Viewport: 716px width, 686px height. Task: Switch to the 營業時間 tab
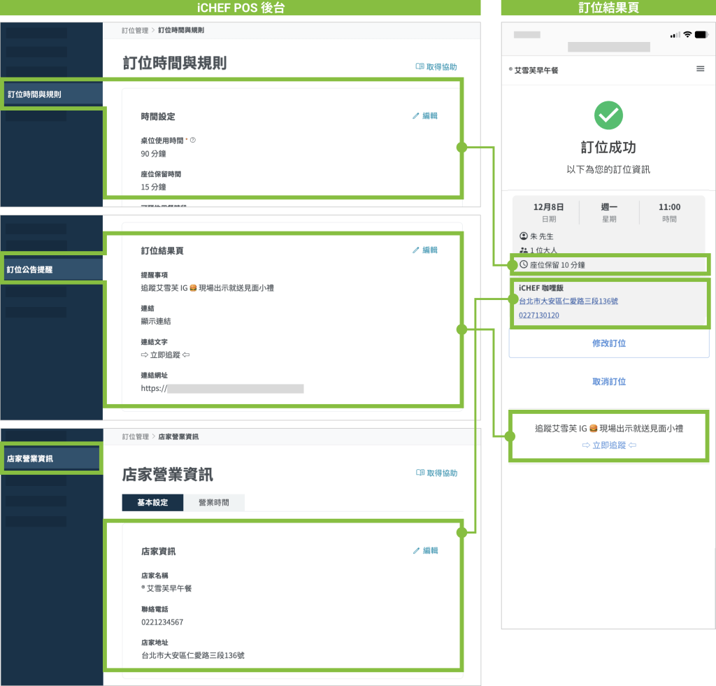click(213, 503)
